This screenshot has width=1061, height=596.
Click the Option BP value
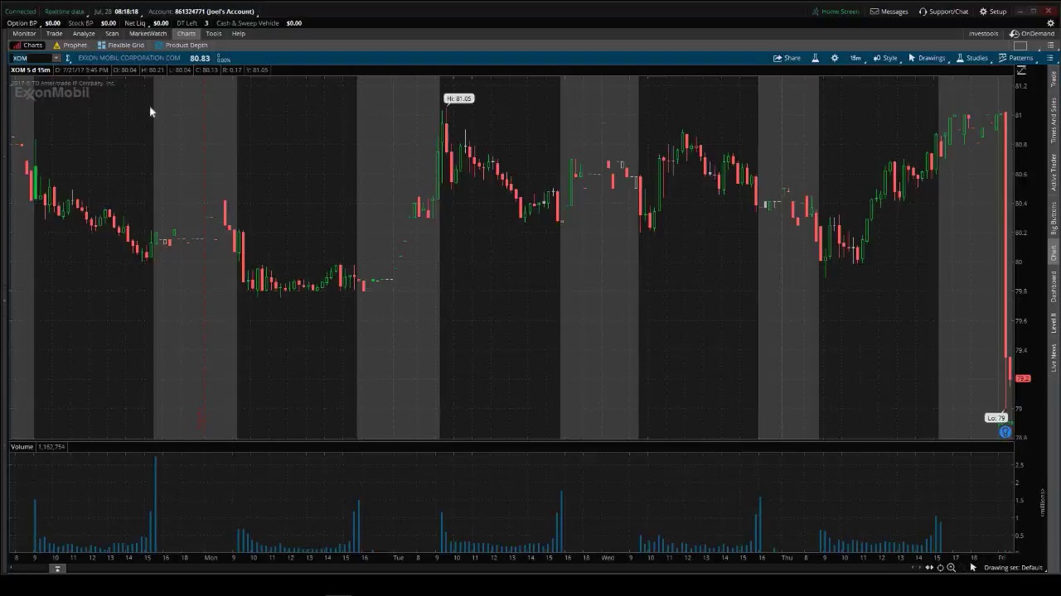[52, 23]
